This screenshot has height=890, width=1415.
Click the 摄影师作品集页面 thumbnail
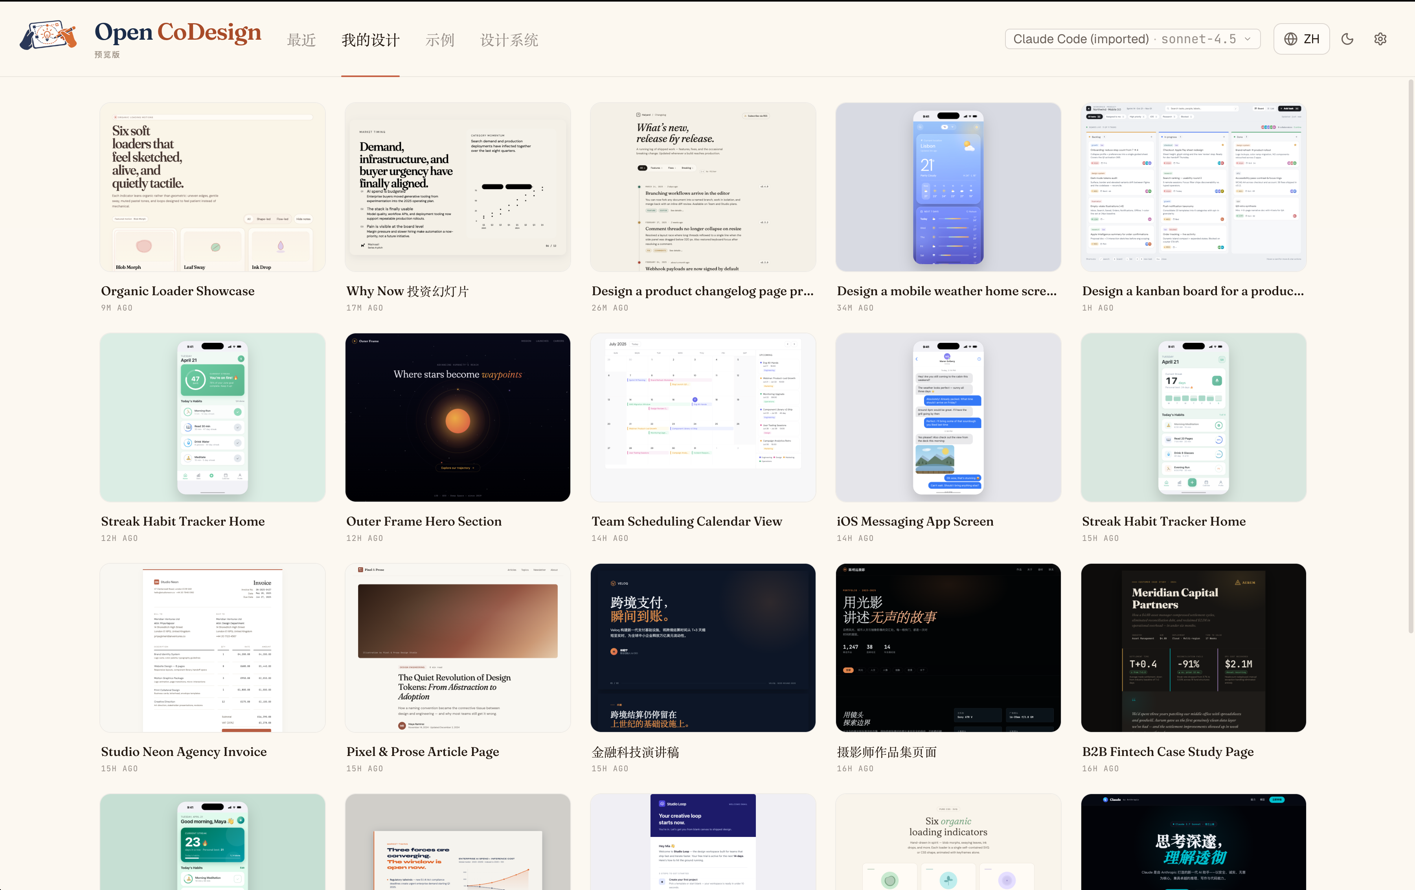click(948, 648)
